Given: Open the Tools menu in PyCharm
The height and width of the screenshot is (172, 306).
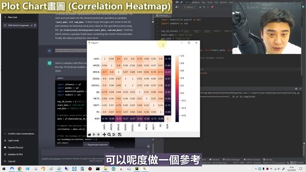Looking at the screenshot, I should coord(210,2).
